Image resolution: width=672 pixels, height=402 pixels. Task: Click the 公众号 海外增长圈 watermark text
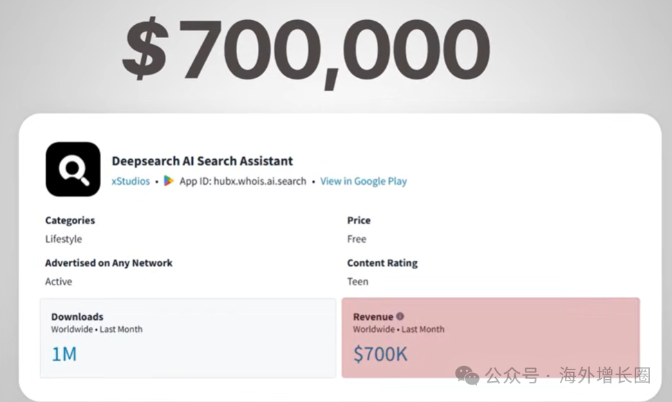567,376
